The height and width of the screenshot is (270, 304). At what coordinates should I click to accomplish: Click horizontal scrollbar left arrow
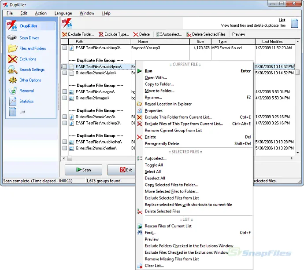[64, 158]
